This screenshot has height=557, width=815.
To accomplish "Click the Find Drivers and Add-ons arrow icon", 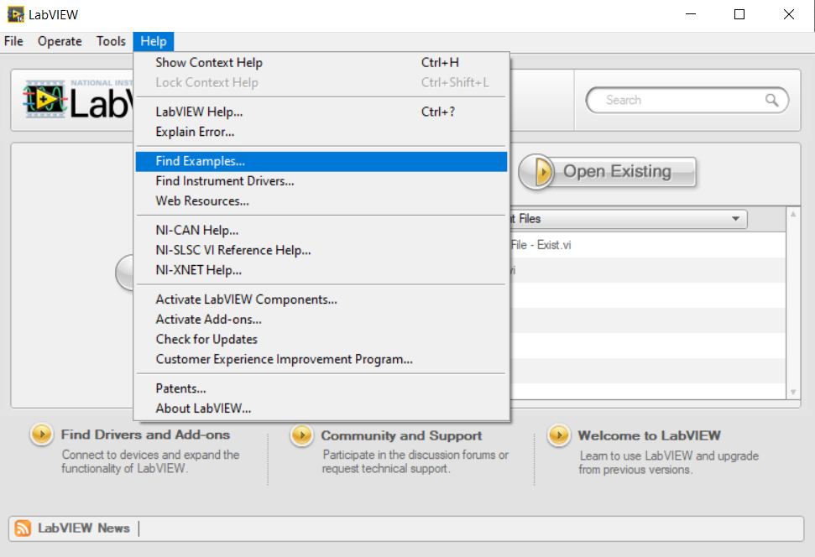I will point(41,435).
